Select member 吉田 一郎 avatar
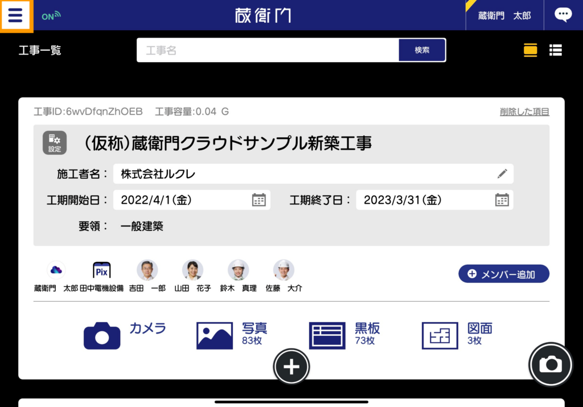 (x=147, y=270)
